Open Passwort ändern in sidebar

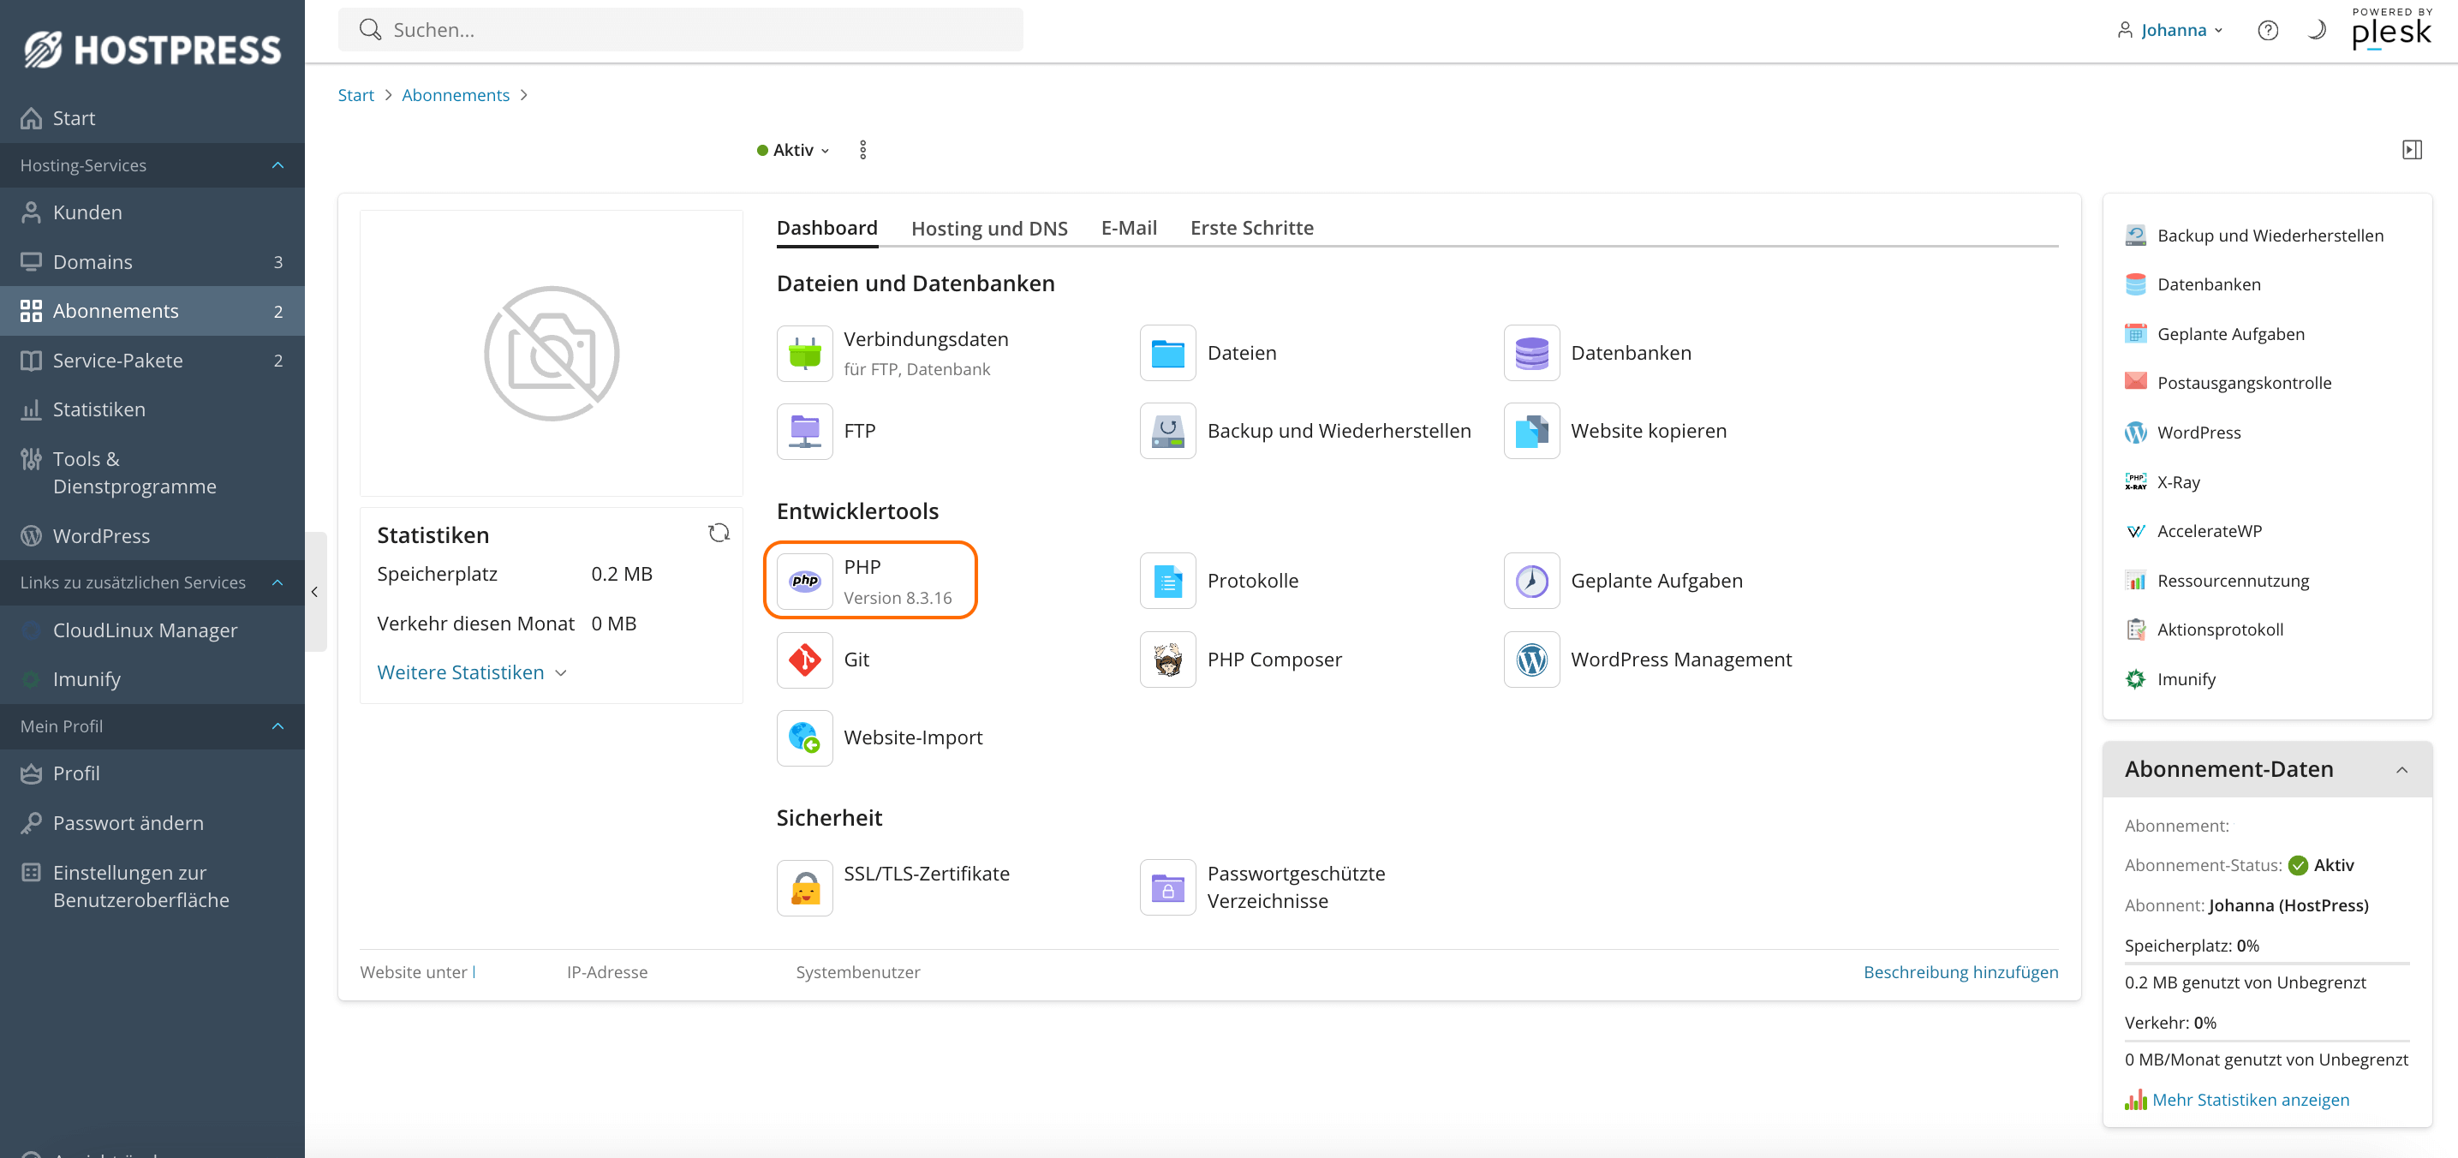coord(152,823)
